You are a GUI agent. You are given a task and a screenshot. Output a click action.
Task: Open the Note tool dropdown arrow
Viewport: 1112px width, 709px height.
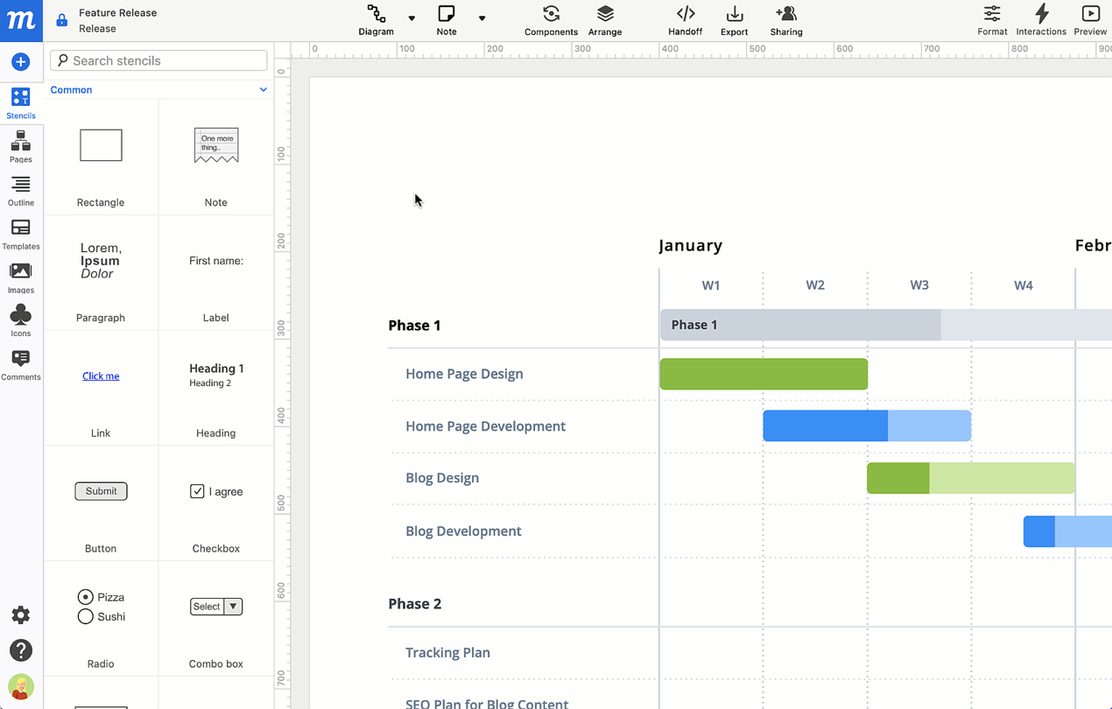point(482,18)
